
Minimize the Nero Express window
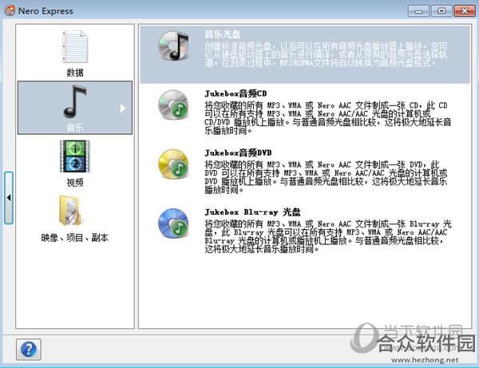418,11
